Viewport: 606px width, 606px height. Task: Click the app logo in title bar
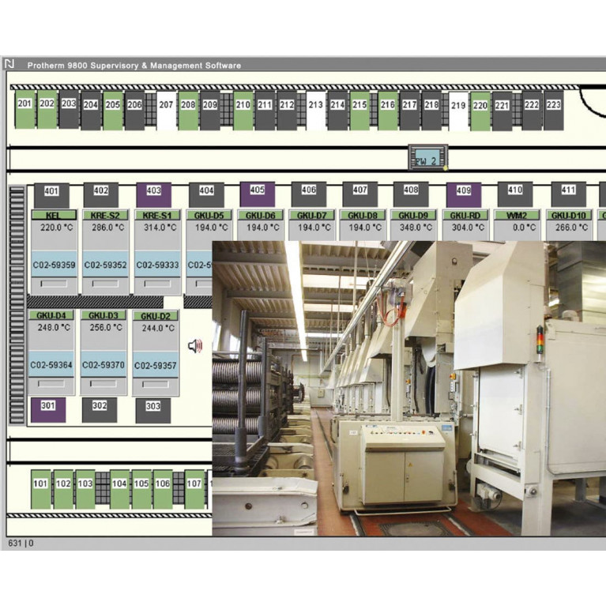(9, 65)
